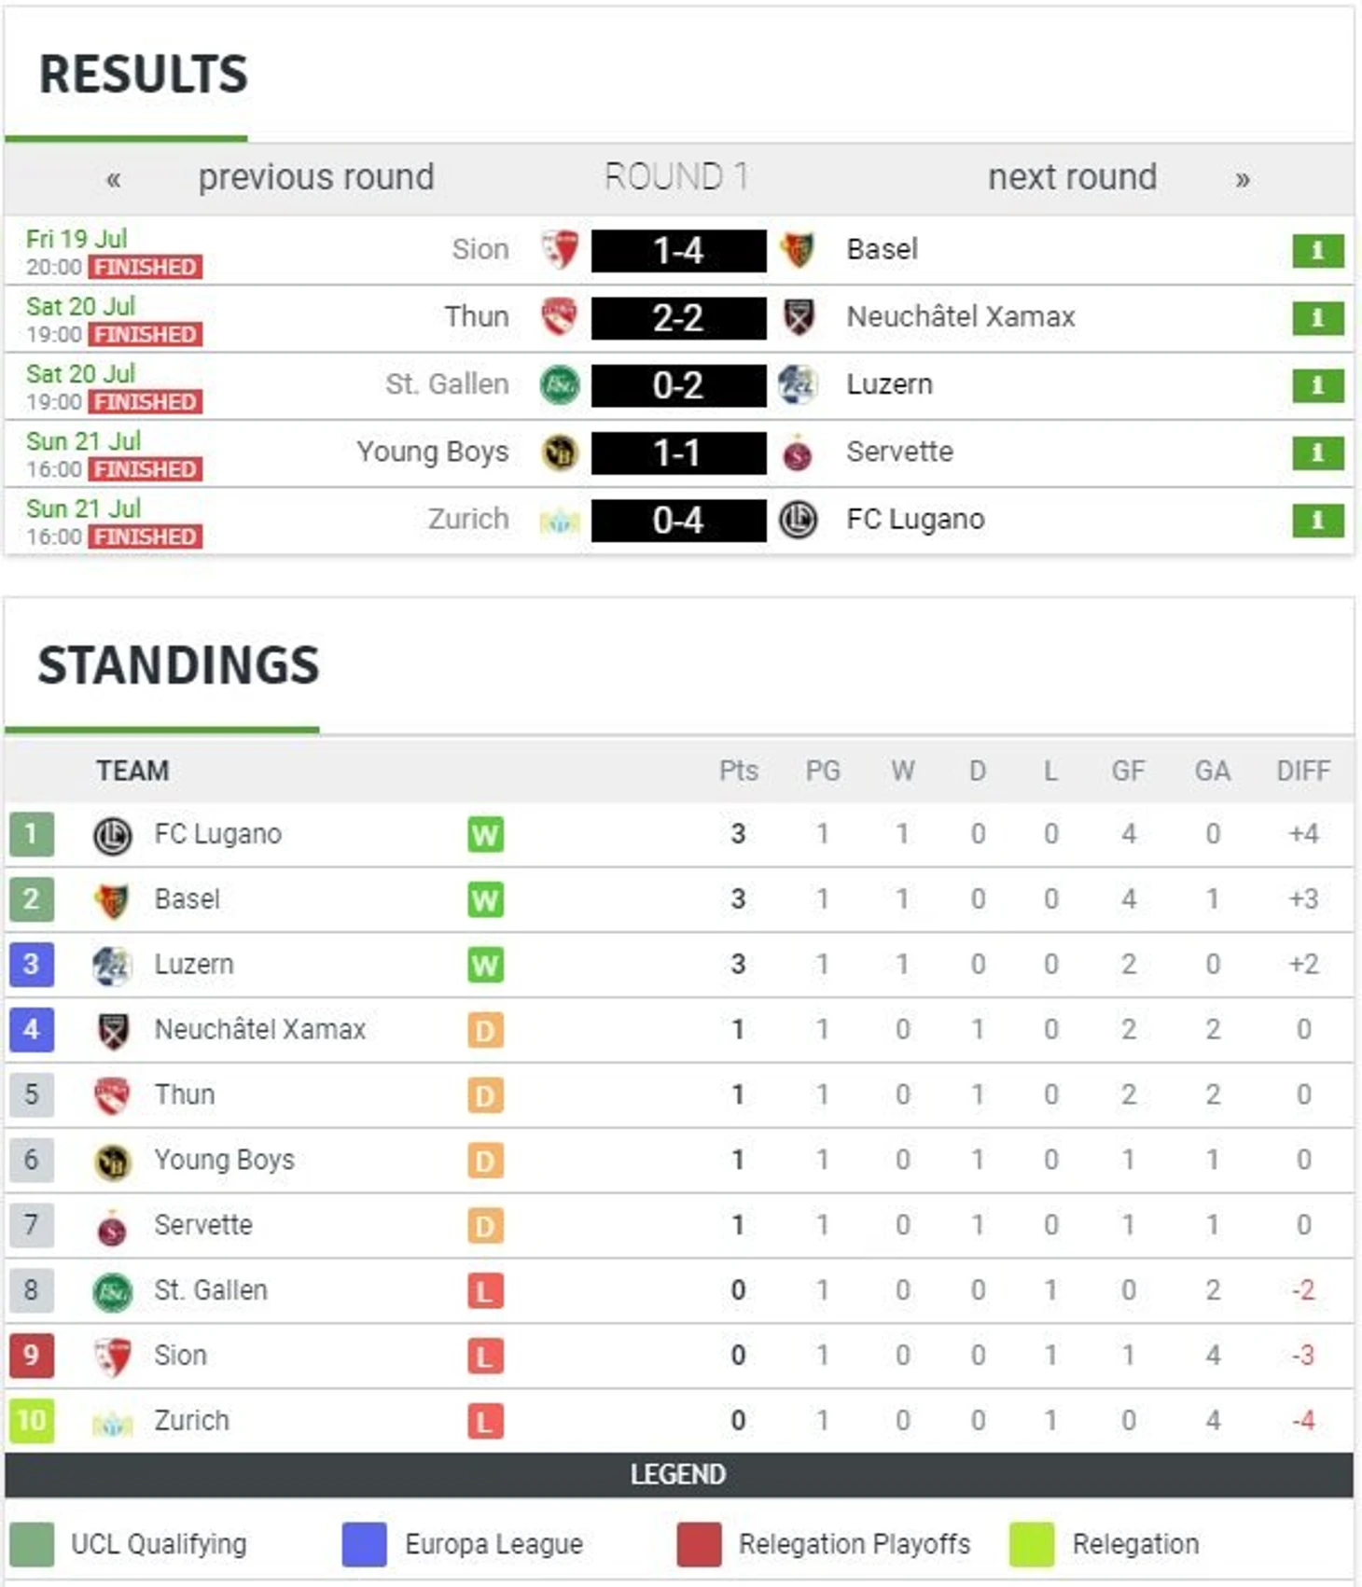The image size is (1362, 1587).
Task: Open info icon for Thun vs Neuchâtel Xamax
Action: [1317, 317]
